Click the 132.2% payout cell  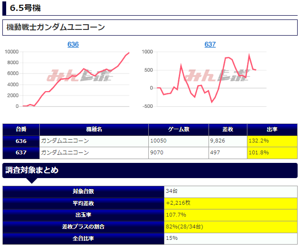pos(272,142)
